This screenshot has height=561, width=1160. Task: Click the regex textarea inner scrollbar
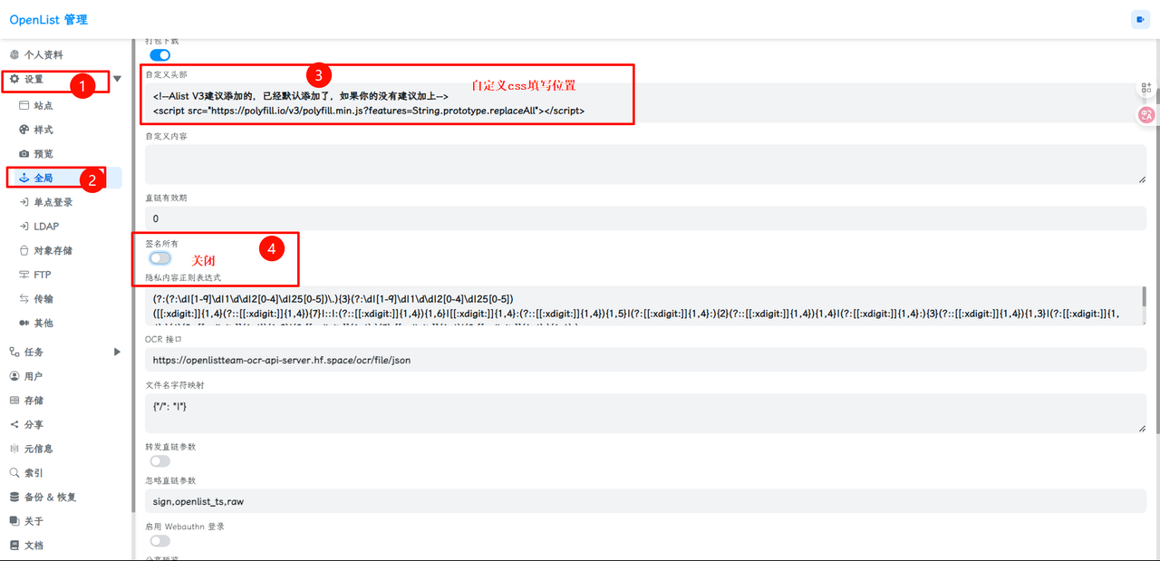point(1144,297)
